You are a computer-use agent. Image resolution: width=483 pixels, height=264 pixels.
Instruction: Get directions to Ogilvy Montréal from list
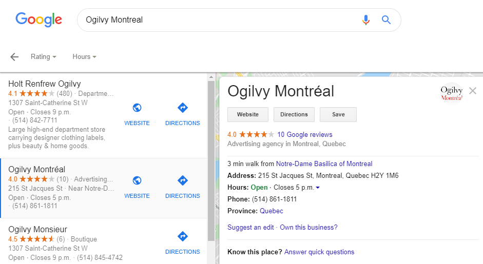pos(183,180)
